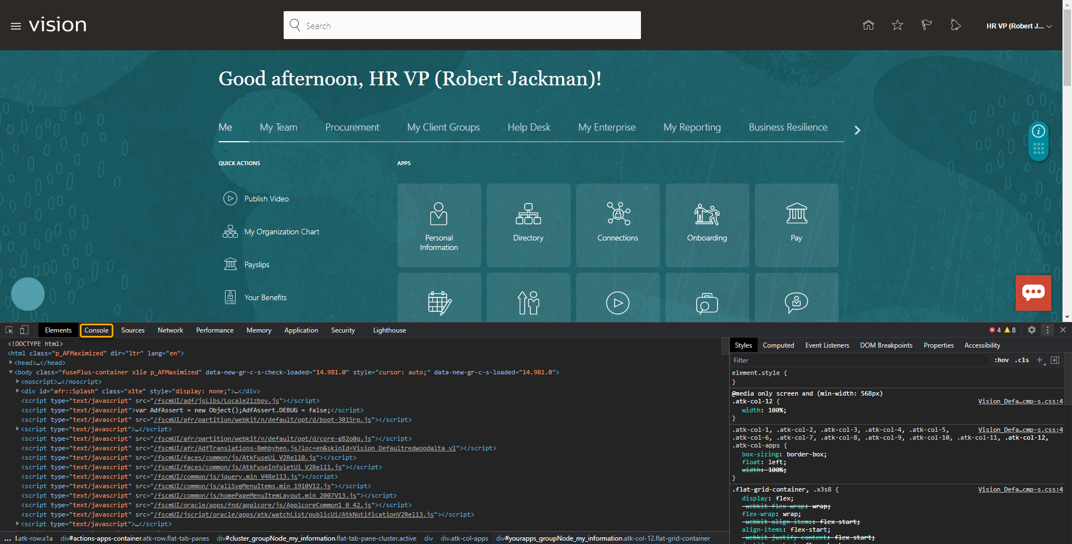Image resolution: width=1072 pixels, height=544 pixels.
Task: Open DevTools three-dot customize menu
Action: click(x=1047, y=330)
